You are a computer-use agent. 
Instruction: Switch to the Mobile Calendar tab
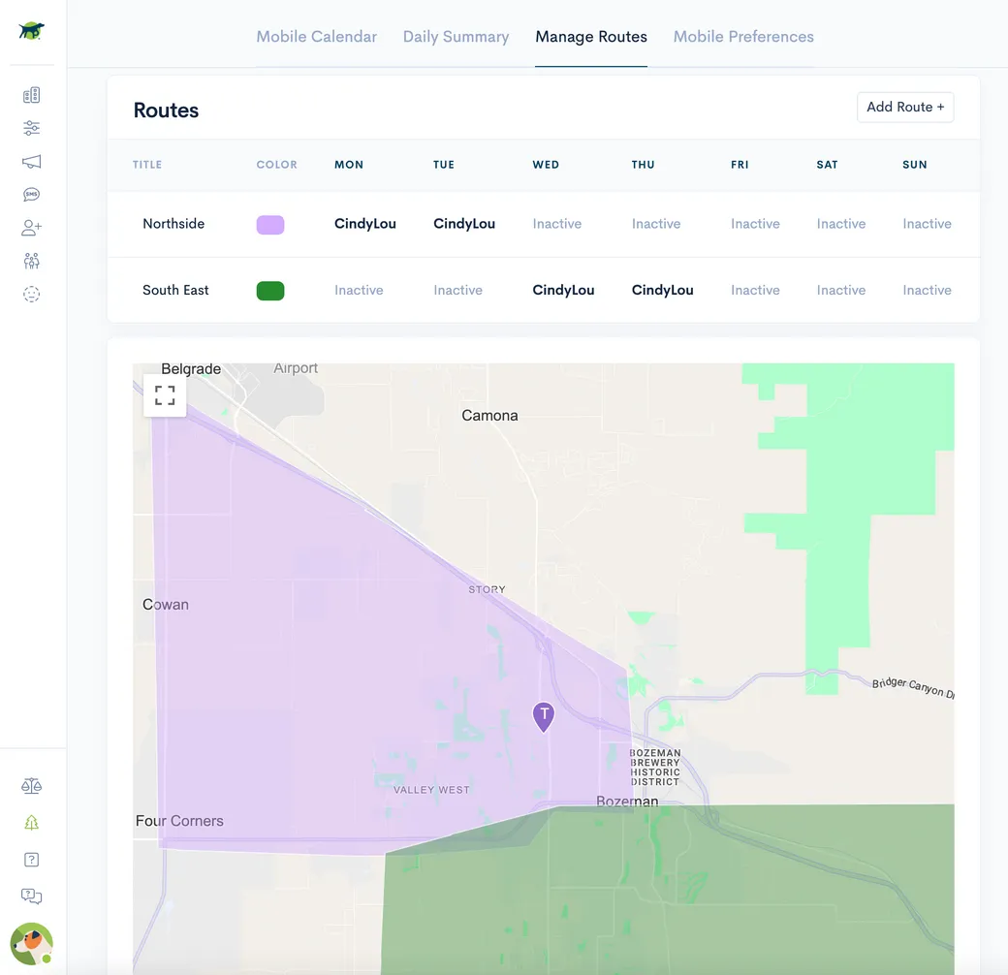(x=316, y=37)
